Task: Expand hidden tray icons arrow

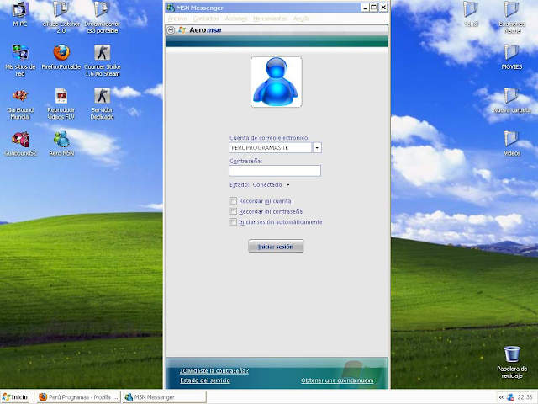Action: click(x=501, y=397)
